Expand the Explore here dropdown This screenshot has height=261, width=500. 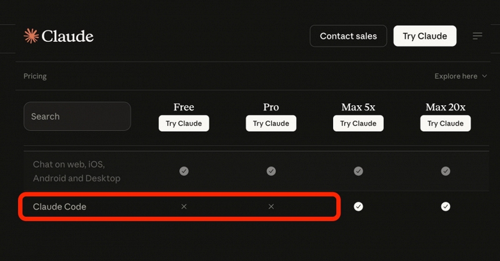click(460, 76)
